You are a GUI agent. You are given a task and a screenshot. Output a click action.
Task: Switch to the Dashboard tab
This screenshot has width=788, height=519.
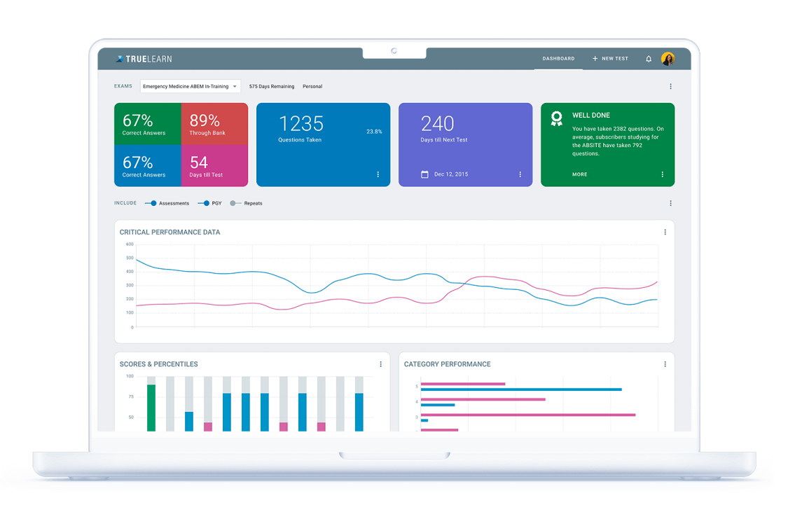click(x=558, y=59)
